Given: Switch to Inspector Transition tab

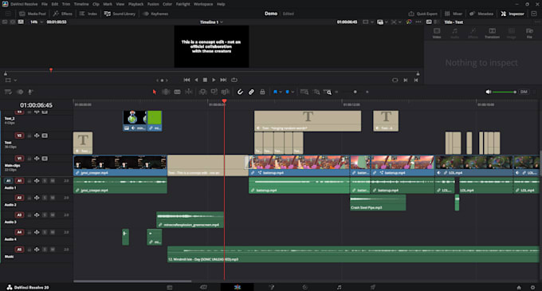Looking at the screenshot, I should [x=492, y=33].
